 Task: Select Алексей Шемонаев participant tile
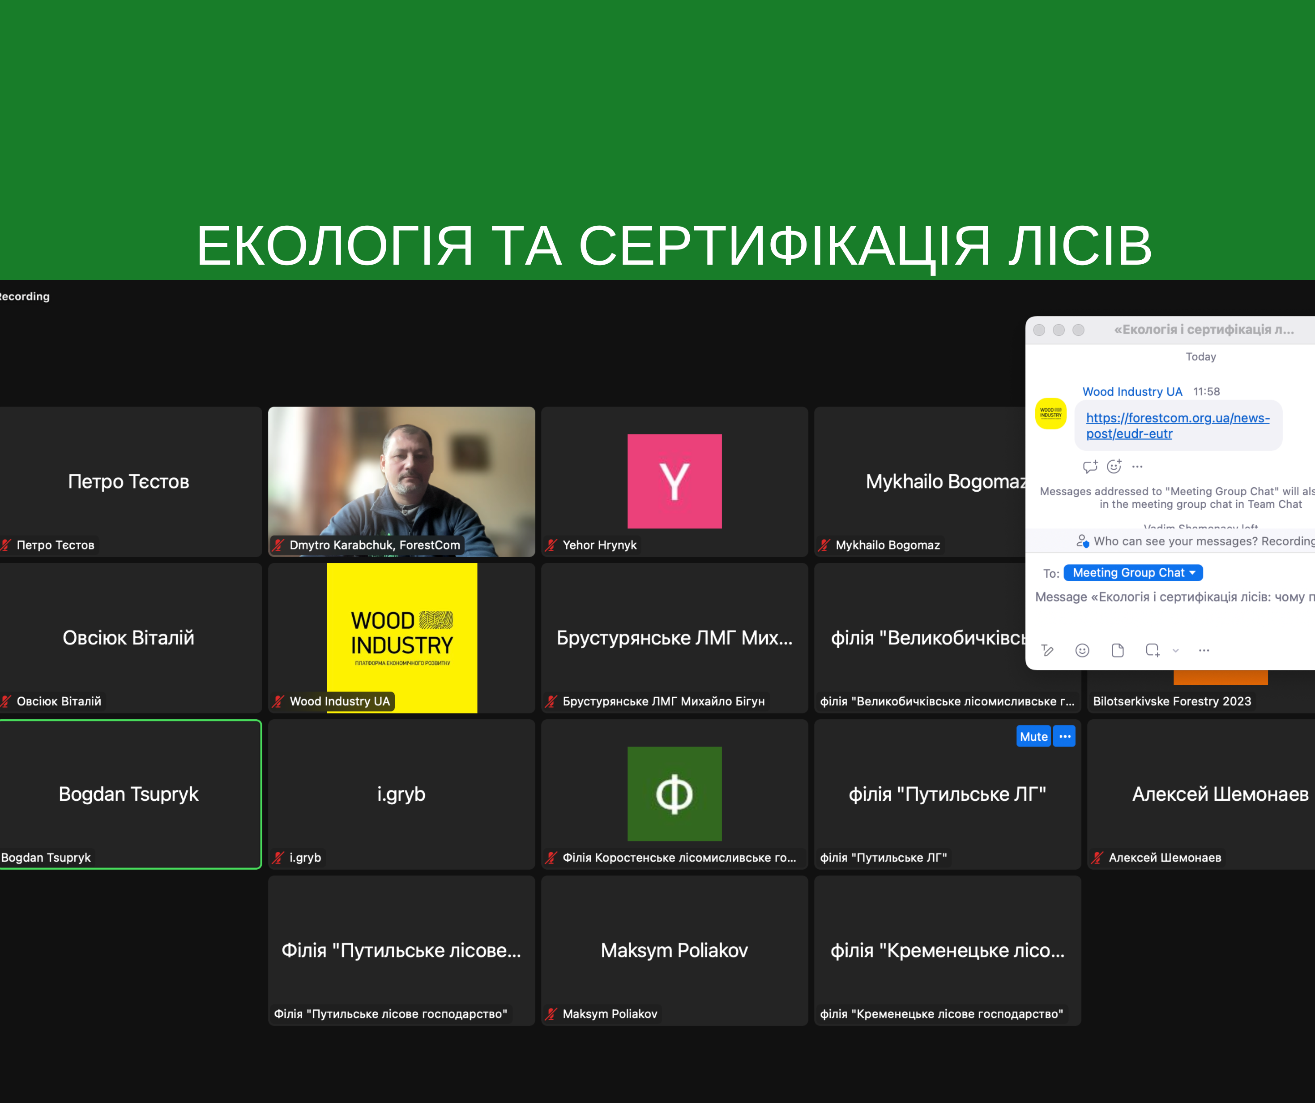[1201, 794]
